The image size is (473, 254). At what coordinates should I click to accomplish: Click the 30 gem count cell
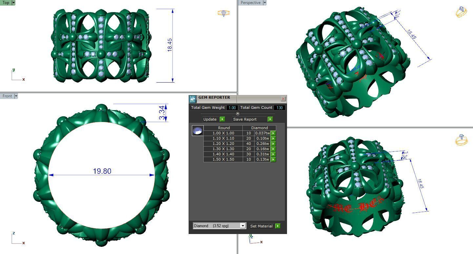pos(249,154)
